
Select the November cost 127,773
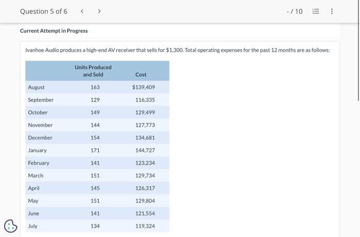[145, 125]
